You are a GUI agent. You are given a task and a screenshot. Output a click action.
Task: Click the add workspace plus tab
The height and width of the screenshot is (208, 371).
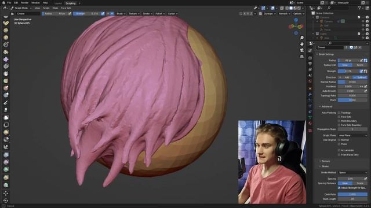79,3
